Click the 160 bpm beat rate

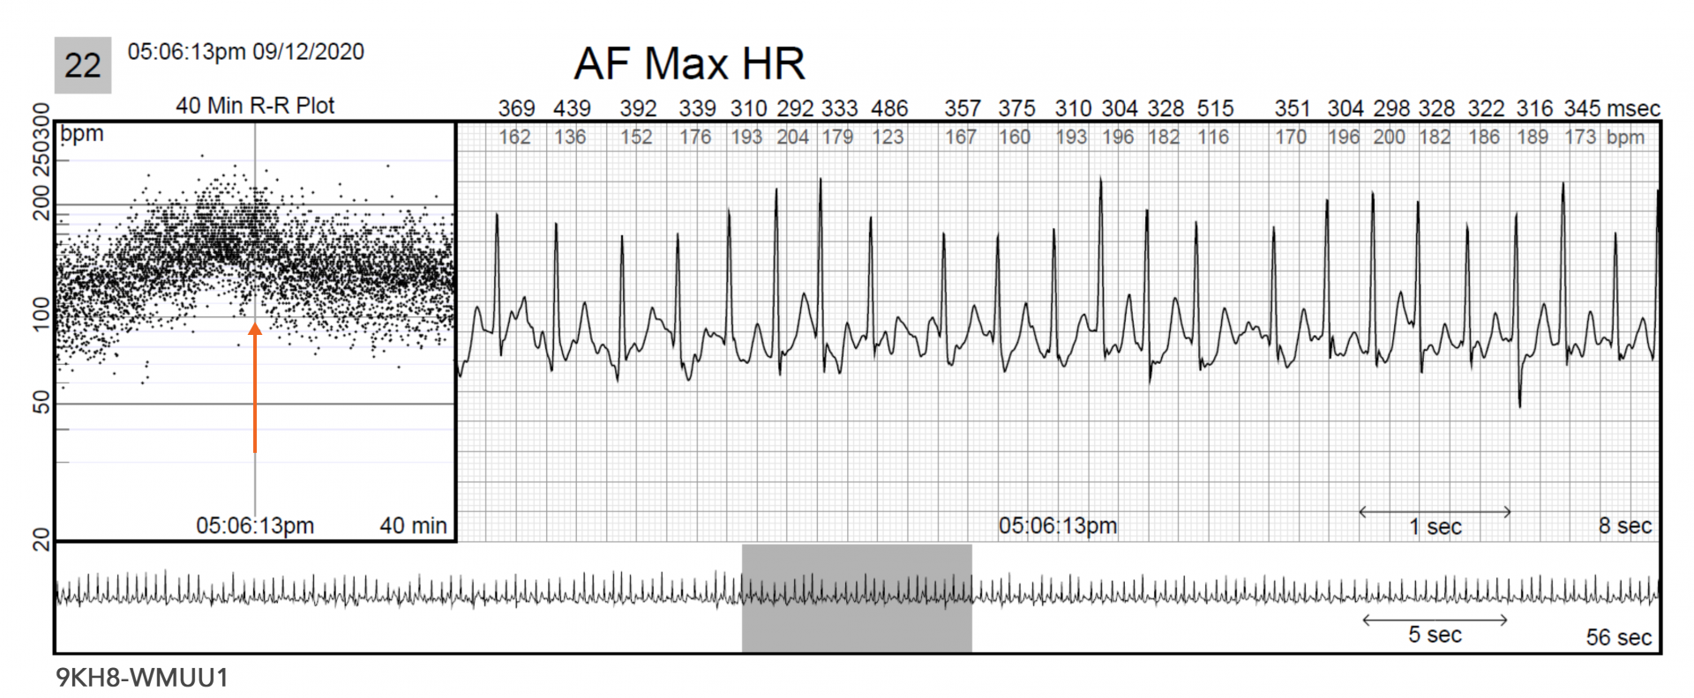[1015, 137]
